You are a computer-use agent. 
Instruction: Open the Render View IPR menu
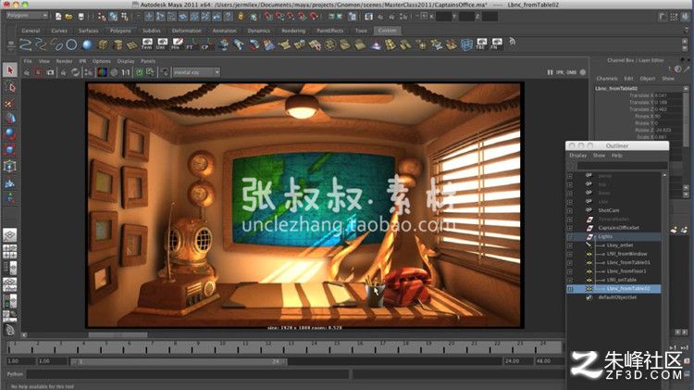(x=82, y=61)
